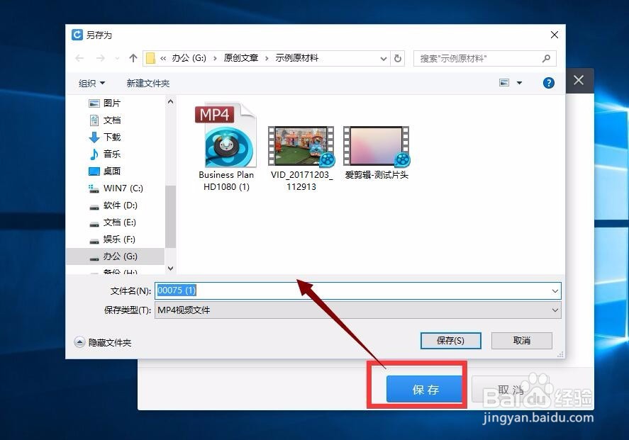Click the 示例原材料 breadcrumb segment
The image size is (629, 440).
tap(297, 59)
